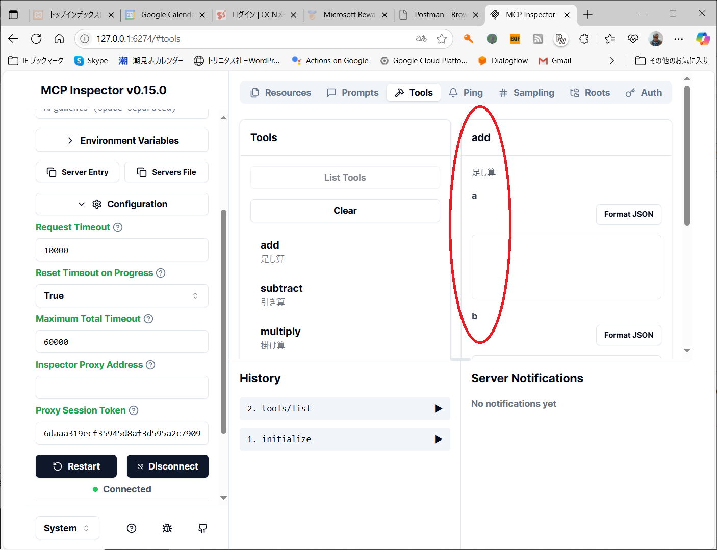Open the help question-mark icon at sidebar bottom
717x550 pixels.
pos(132,528)
